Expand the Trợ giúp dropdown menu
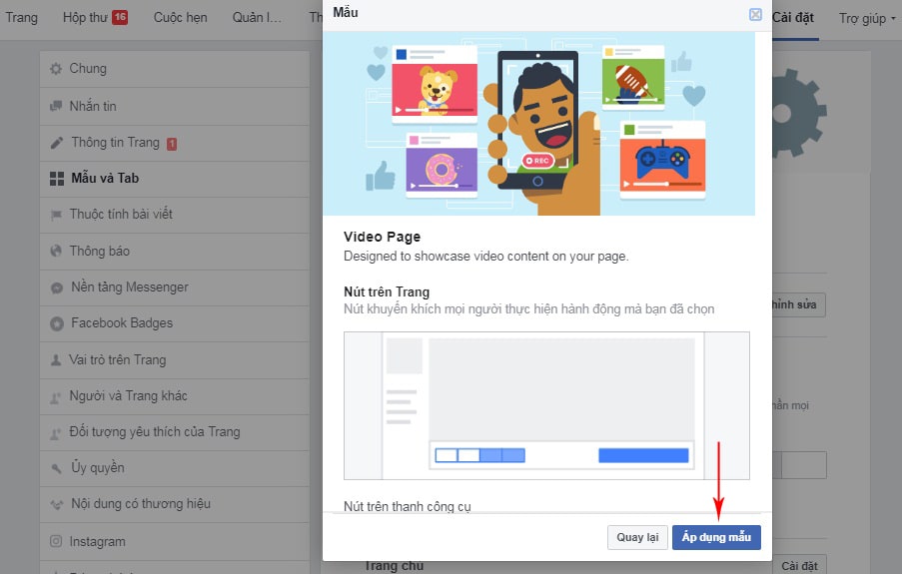The height and width of the screenshot is (574, 902). click(x=867, y=18)
